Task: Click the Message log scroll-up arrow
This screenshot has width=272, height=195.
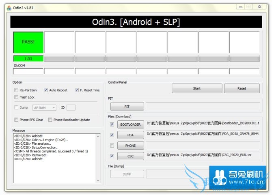Action: [x=98, y=137]
